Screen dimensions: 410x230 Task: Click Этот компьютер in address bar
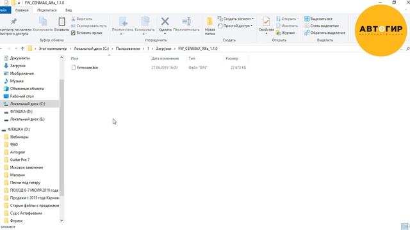click(x=53, y=49)
